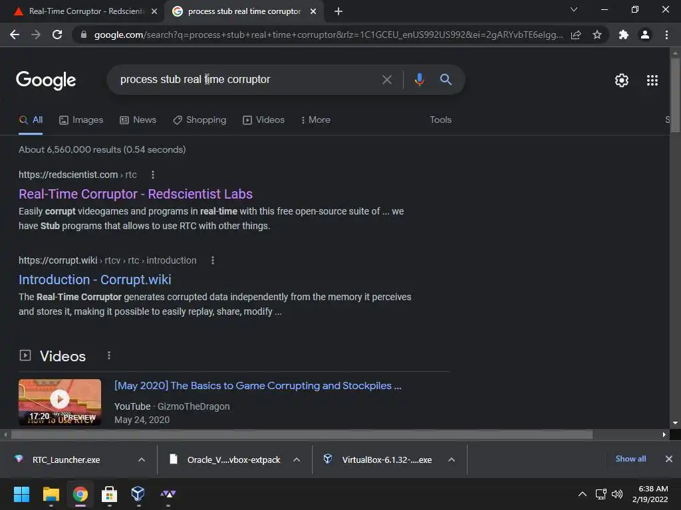This screenshot has width=681, height=510.
Task: Click scroll-down arrow of vertical scrollbar
Action: pyautogui.click(x=675, y=423)
